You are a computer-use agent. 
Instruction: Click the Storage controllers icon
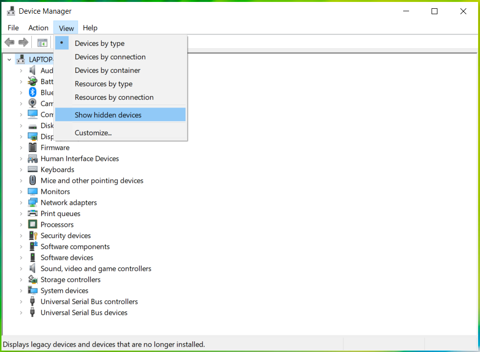click(x=32, y=279)
